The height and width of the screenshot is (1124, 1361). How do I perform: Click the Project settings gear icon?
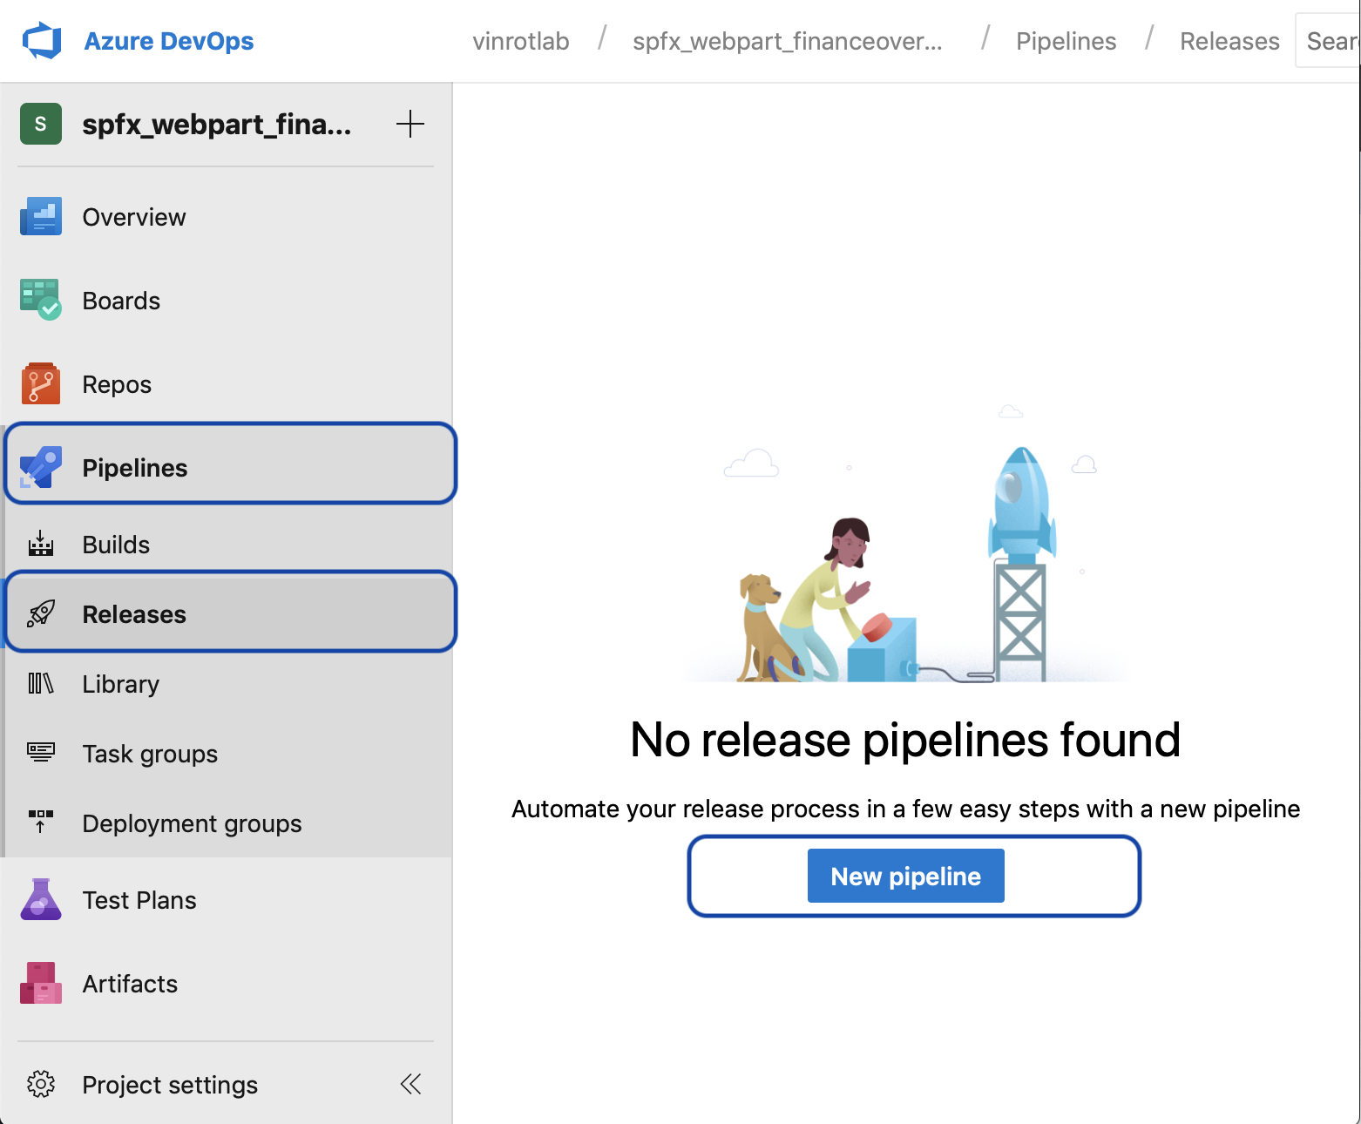pos(41,1085)
